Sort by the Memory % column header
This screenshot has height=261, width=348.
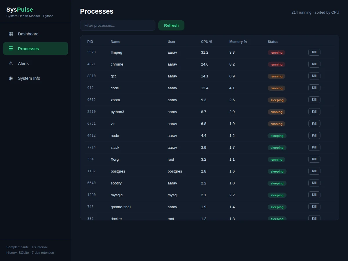pyautogui.click(x=238, y=42)
